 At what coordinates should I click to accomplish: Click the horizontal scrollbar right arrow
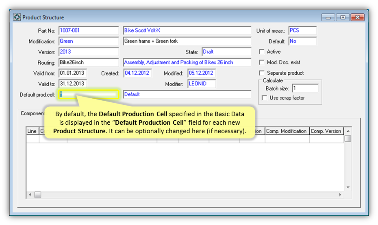tap(340, 195)
